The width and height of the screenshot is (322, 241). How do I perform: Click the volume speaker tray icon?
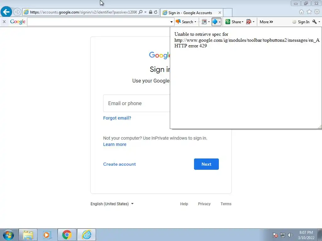coord(290,235)
